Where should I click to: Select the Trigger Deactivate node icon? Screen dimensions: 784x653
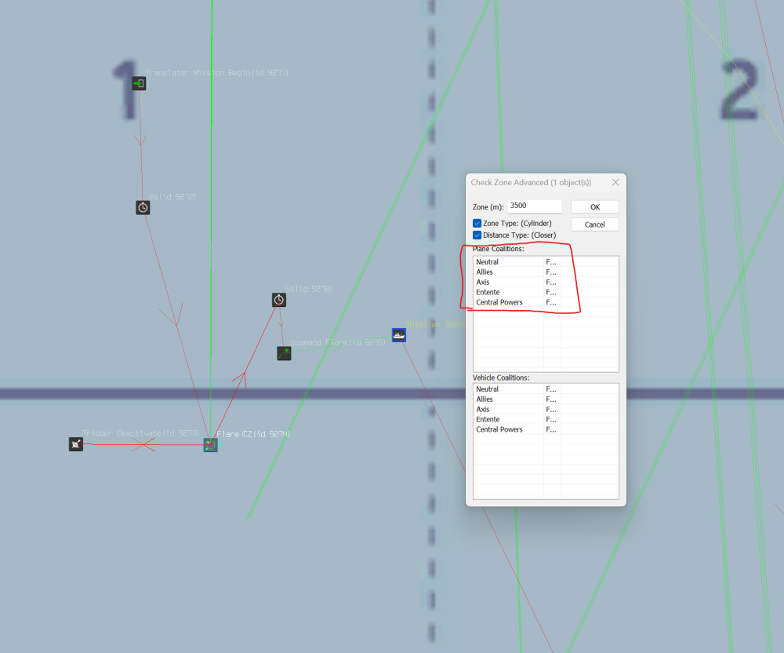coord(75,444)
